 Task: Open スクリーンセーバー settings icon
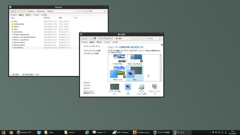[x=155, y=87]
